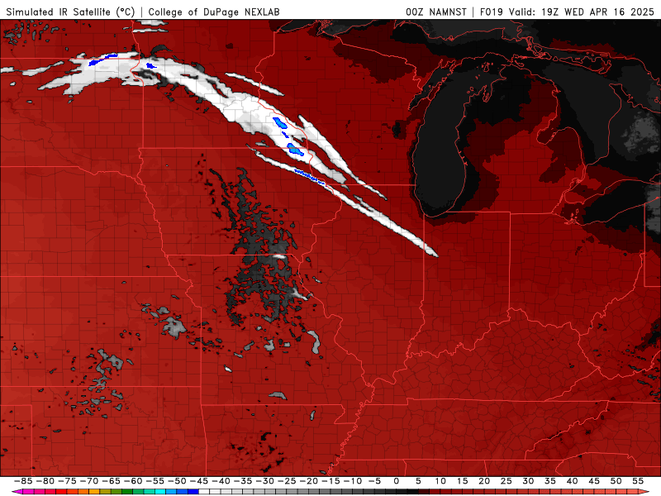
Task: Click the 'College of DuPage NEXLAB' label
Action: (x=214, y=12)
